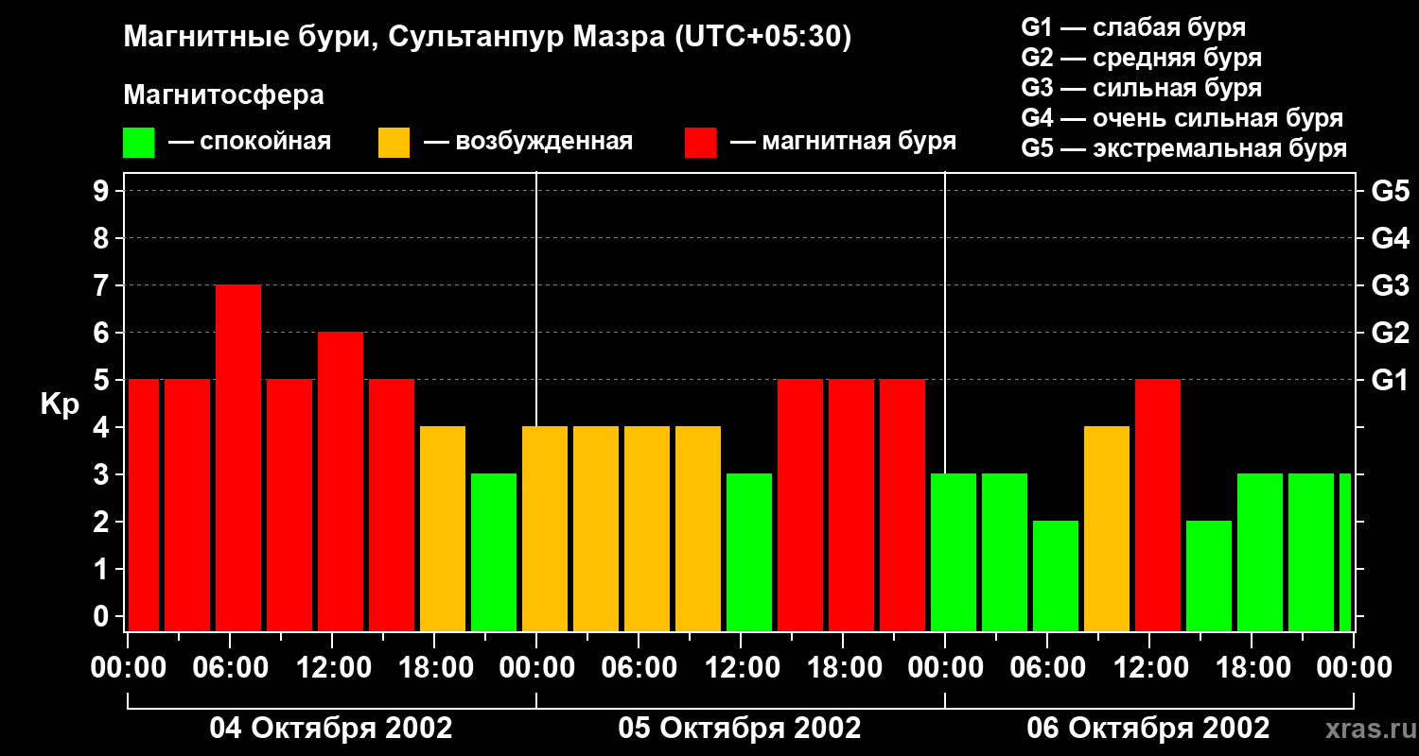This screenshot has height=756, width=1419.
Task: Click the 'Магнитосфера' legend heading
Action: [x=223, y=95]
